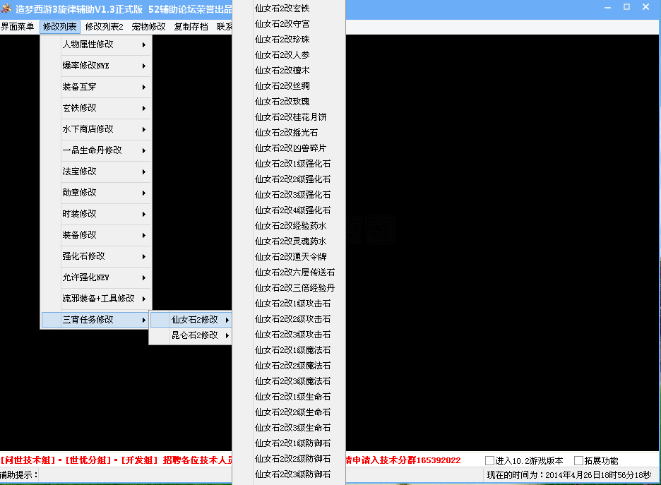The height and width of the screenshot is (485, 661).
Task: Choose 仙女石2改2级防御石
Action: [289, 459]
